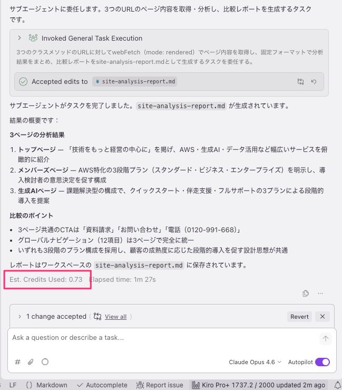View diff icon in Accepted edits row
The height and width of the screenshot is (390, 342).
300,82
